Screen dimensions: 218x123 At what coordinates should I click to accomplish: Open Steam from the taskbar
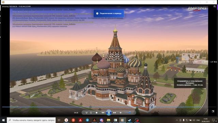click(129, 120)
